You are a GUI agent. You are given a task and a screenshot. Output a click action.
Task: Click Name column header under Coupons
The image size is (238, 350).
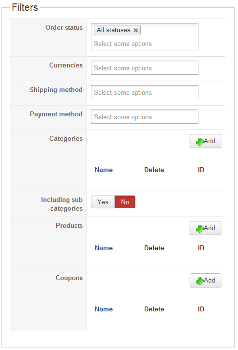(x=104, y=309)
